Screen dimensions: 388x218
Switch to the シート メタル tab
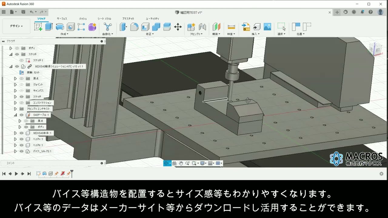coord(104,18)
